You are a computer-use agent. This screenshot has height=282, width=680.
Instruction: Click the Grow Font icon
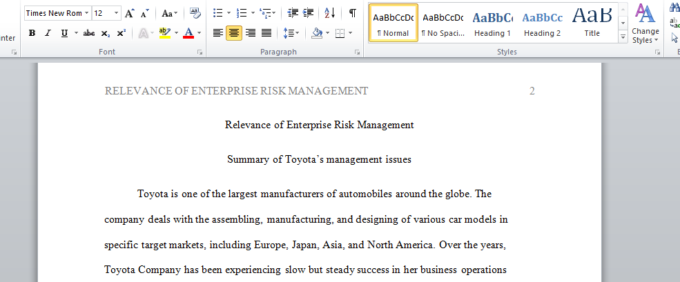(129, 13)
